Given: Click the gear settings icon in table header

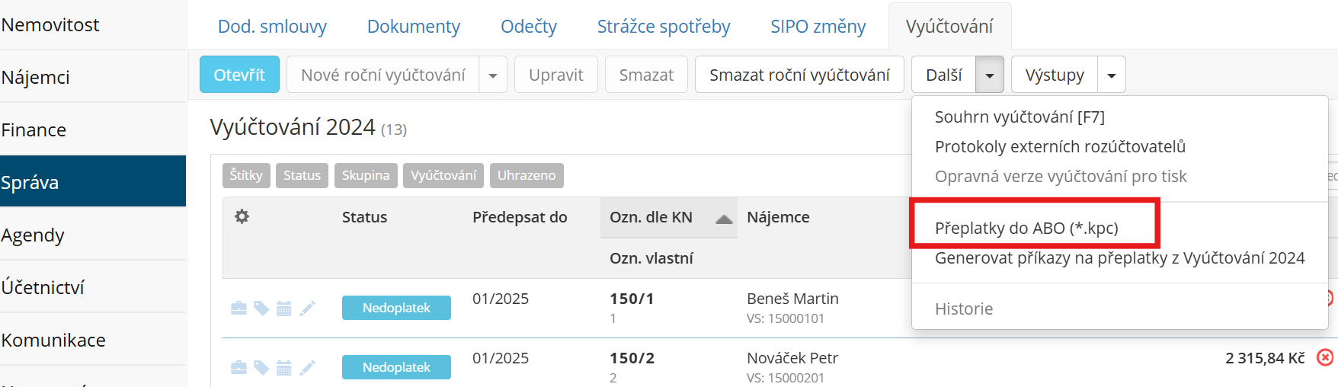Looking at the screenshot, I should point(242,217).
